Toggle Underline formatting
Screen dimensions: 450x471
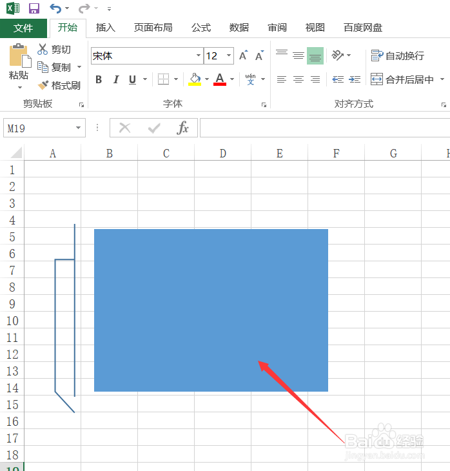[x=132, y=79]
